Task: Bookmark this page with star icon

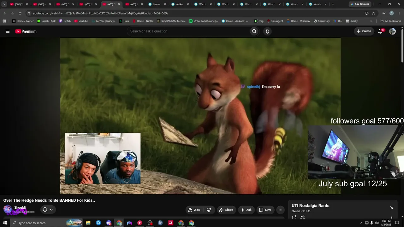Action: pos(373,13)
